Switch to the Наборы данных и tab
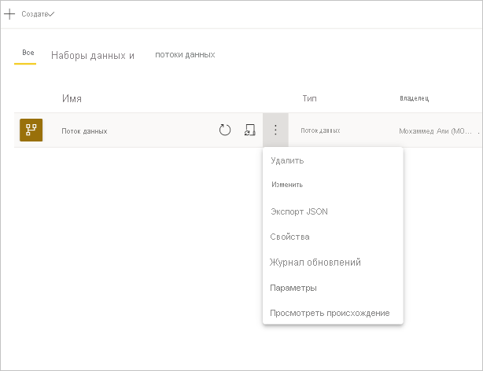483x371 pixels. pos(93,56)
